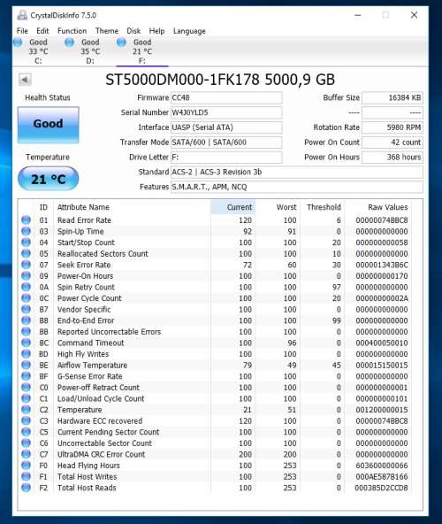This screenshot has height=524, width=442.
Task: Click the 21 °C temperature button
Action: click(x=48, y=179)
